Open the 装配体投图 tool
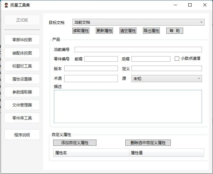Viewport: 213px width, 174px height. [x=22, y=53]
